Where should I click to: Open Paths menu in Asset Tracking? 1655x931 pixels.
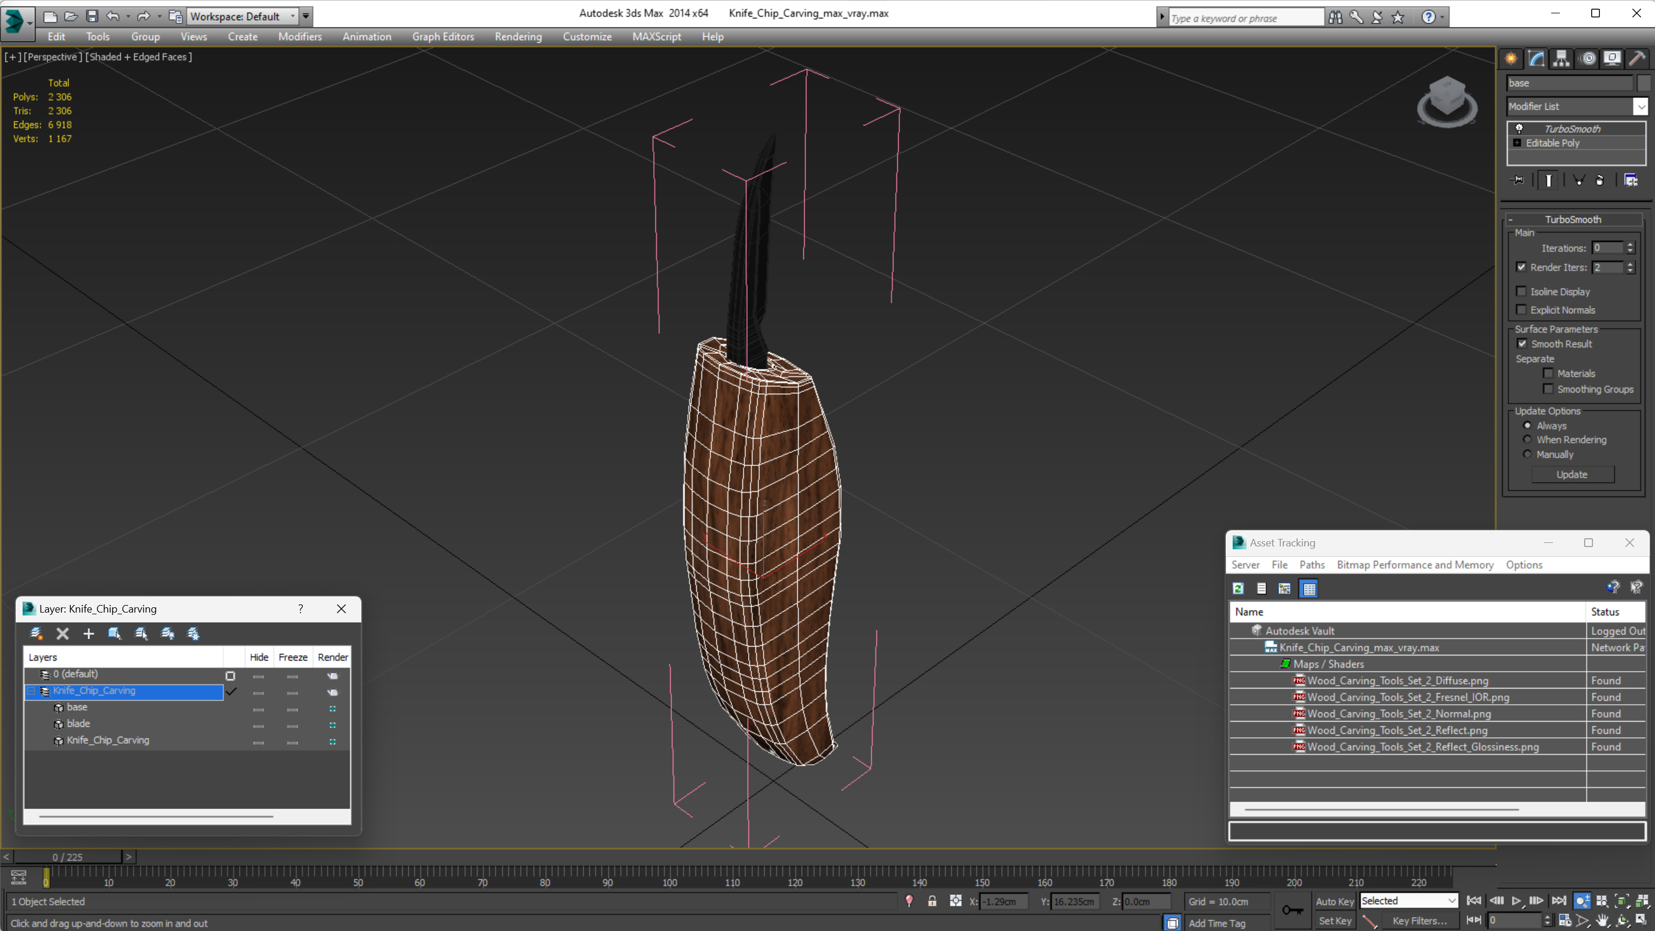pos(1311,564)
